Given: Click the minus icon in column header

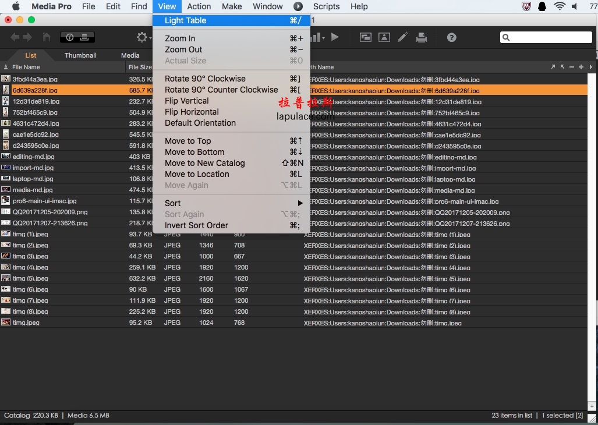Looking at the screenshot, I should 572,67.
